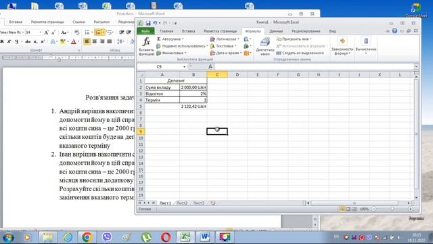Expand Date and Time (Дата и время) functions
This screenshot has width=433, height=244.
coord(226,53)
